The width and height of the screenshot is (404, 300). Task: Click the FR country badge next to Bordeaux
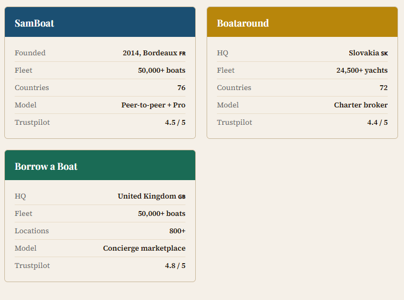[x=182, y=53]
